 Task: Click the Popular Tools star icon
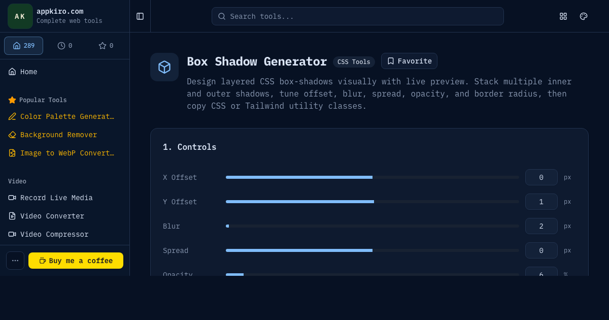(x=12, y=100)
